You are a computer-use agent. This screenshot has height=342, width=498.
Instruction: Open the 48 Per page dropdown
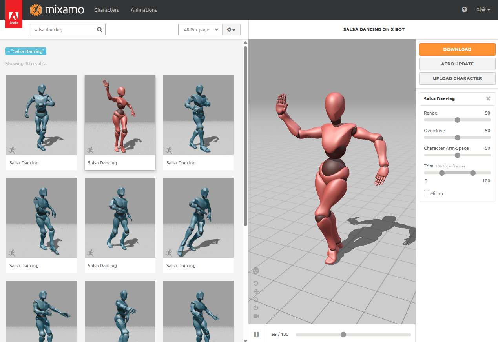pyautogui.click(x=199, y=29)
